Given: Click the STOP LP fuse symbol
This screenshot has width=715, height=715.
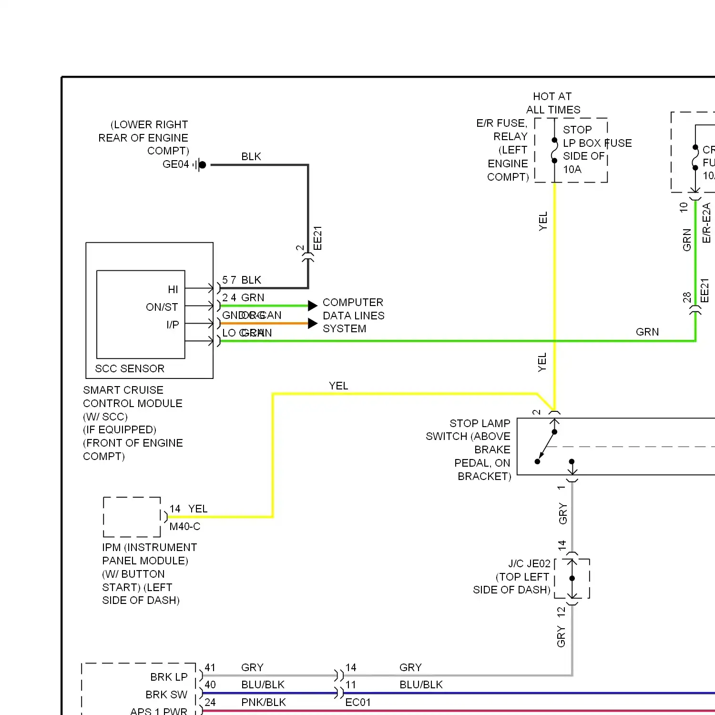Looking at the screenshot, I should coord(554,150).
